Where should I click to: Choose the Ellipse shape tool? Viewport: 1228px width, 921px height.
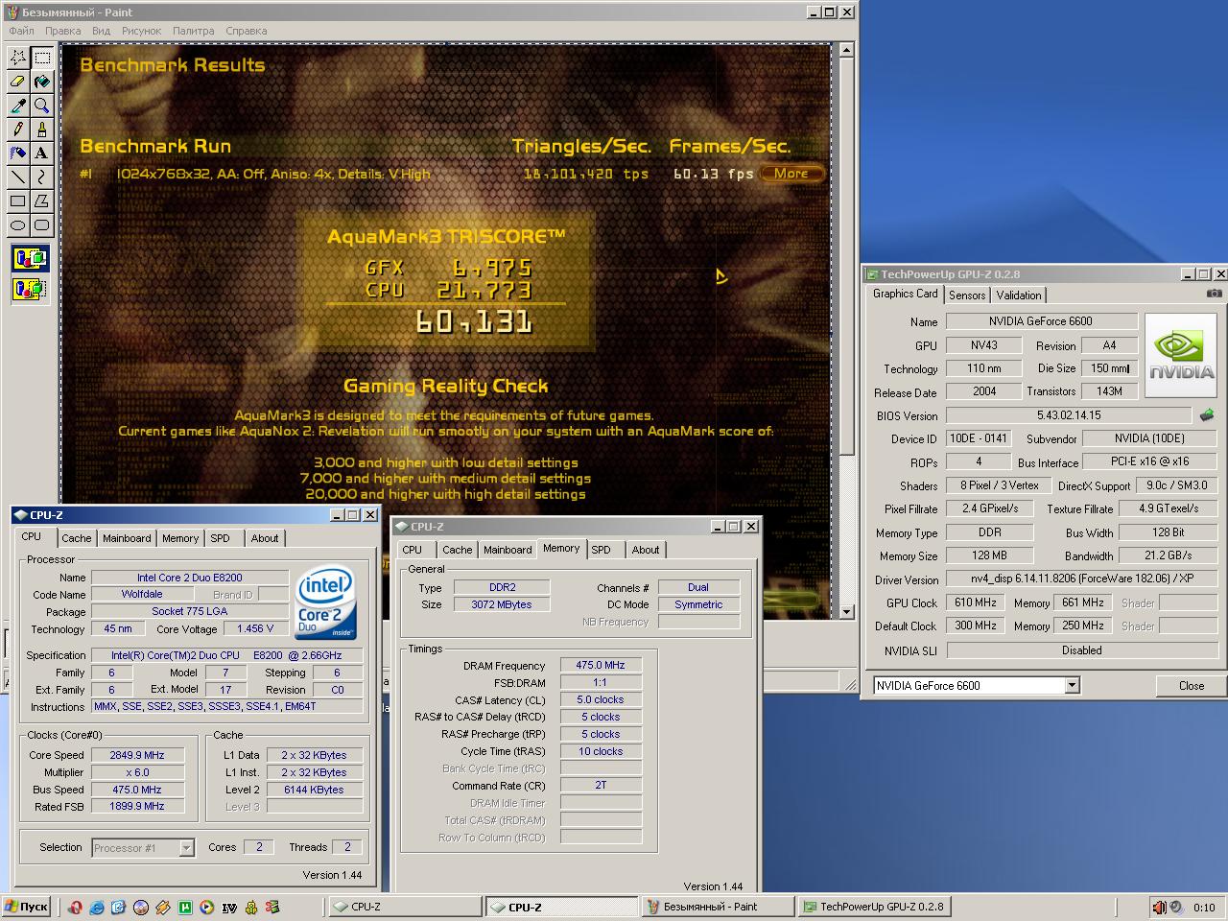click(x=18, y=225)
